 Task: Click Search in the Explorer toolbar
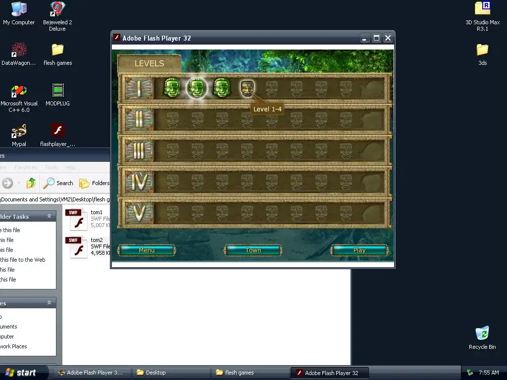click(x=58, y=183)
